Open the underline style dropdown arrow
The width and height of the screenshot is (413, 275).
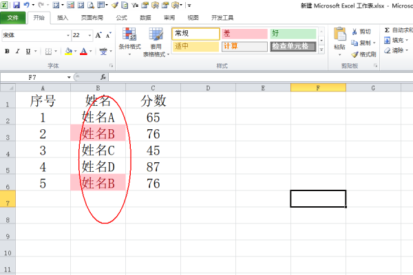coord(35,52)
